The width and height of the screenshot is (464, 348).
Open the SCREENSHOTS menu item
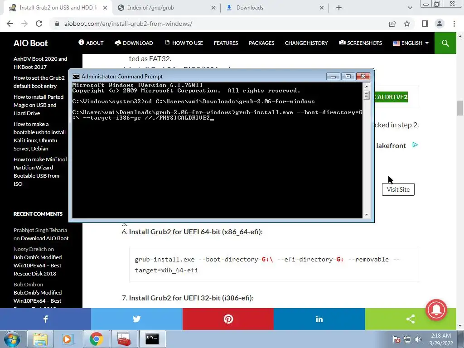tap(360, 43)
